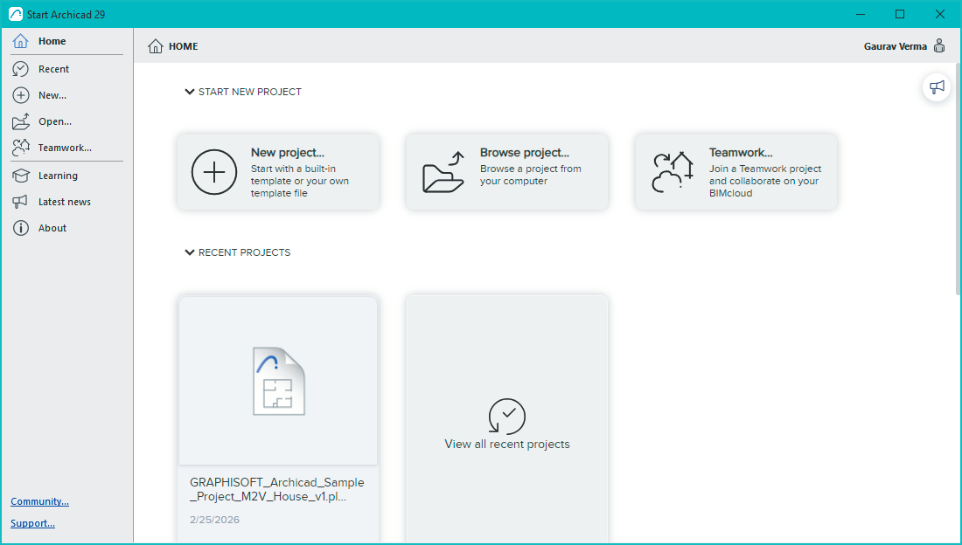The height and width of the screenshot is (545, 962).
Task: Click the Archicad logo in title bar
Action: tap(16, 14)
